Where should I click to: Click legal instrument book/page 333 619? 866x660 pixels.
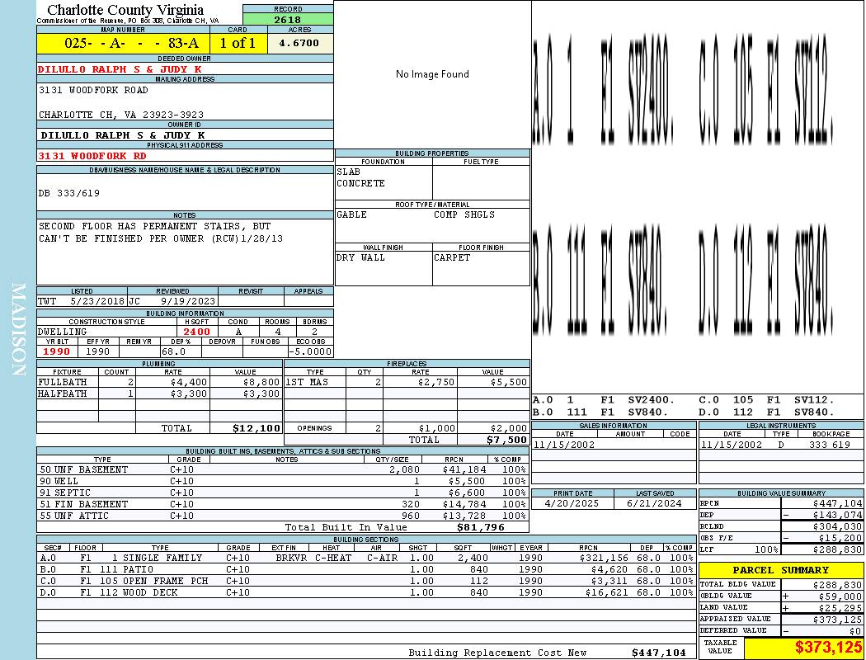coord(830,445)
